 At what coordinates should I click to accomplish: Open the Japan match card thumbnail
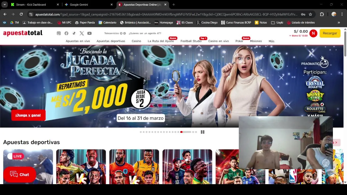(187, 167)
